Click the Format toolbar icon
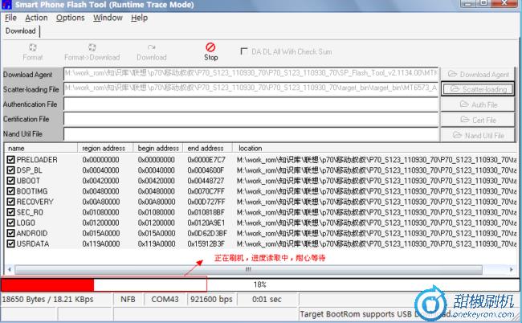The width and height of the screenshot is (522, 323). (x=33, y=48)
